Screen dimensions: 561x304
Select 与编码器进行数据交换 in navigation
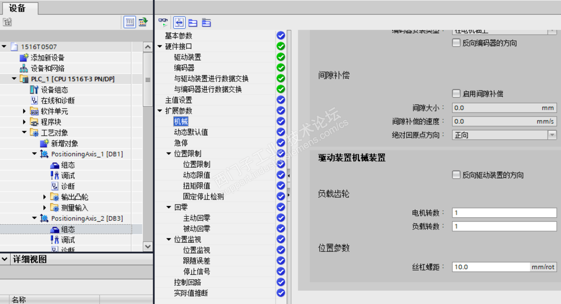tap(208, 90)
